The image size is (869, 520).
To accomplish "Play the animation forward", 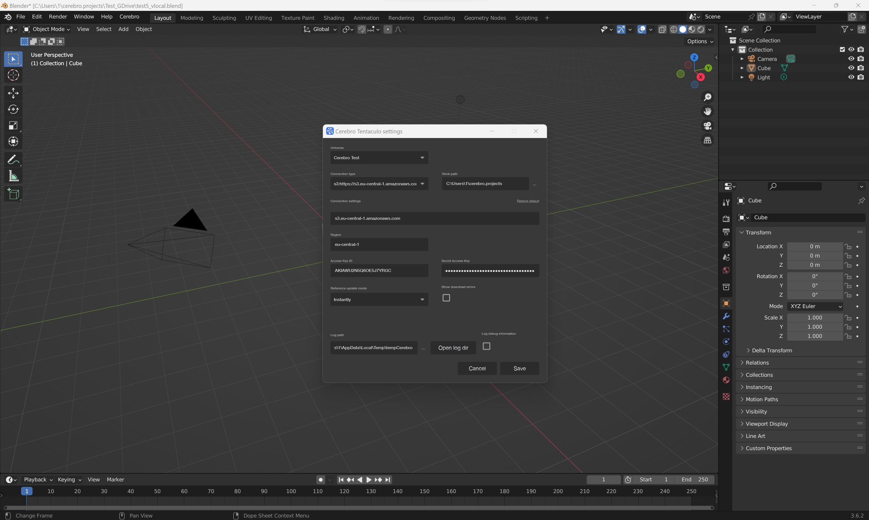I will tap(369, 480).
